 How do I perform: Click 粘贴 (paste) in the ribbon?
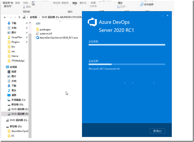point(26,3)
